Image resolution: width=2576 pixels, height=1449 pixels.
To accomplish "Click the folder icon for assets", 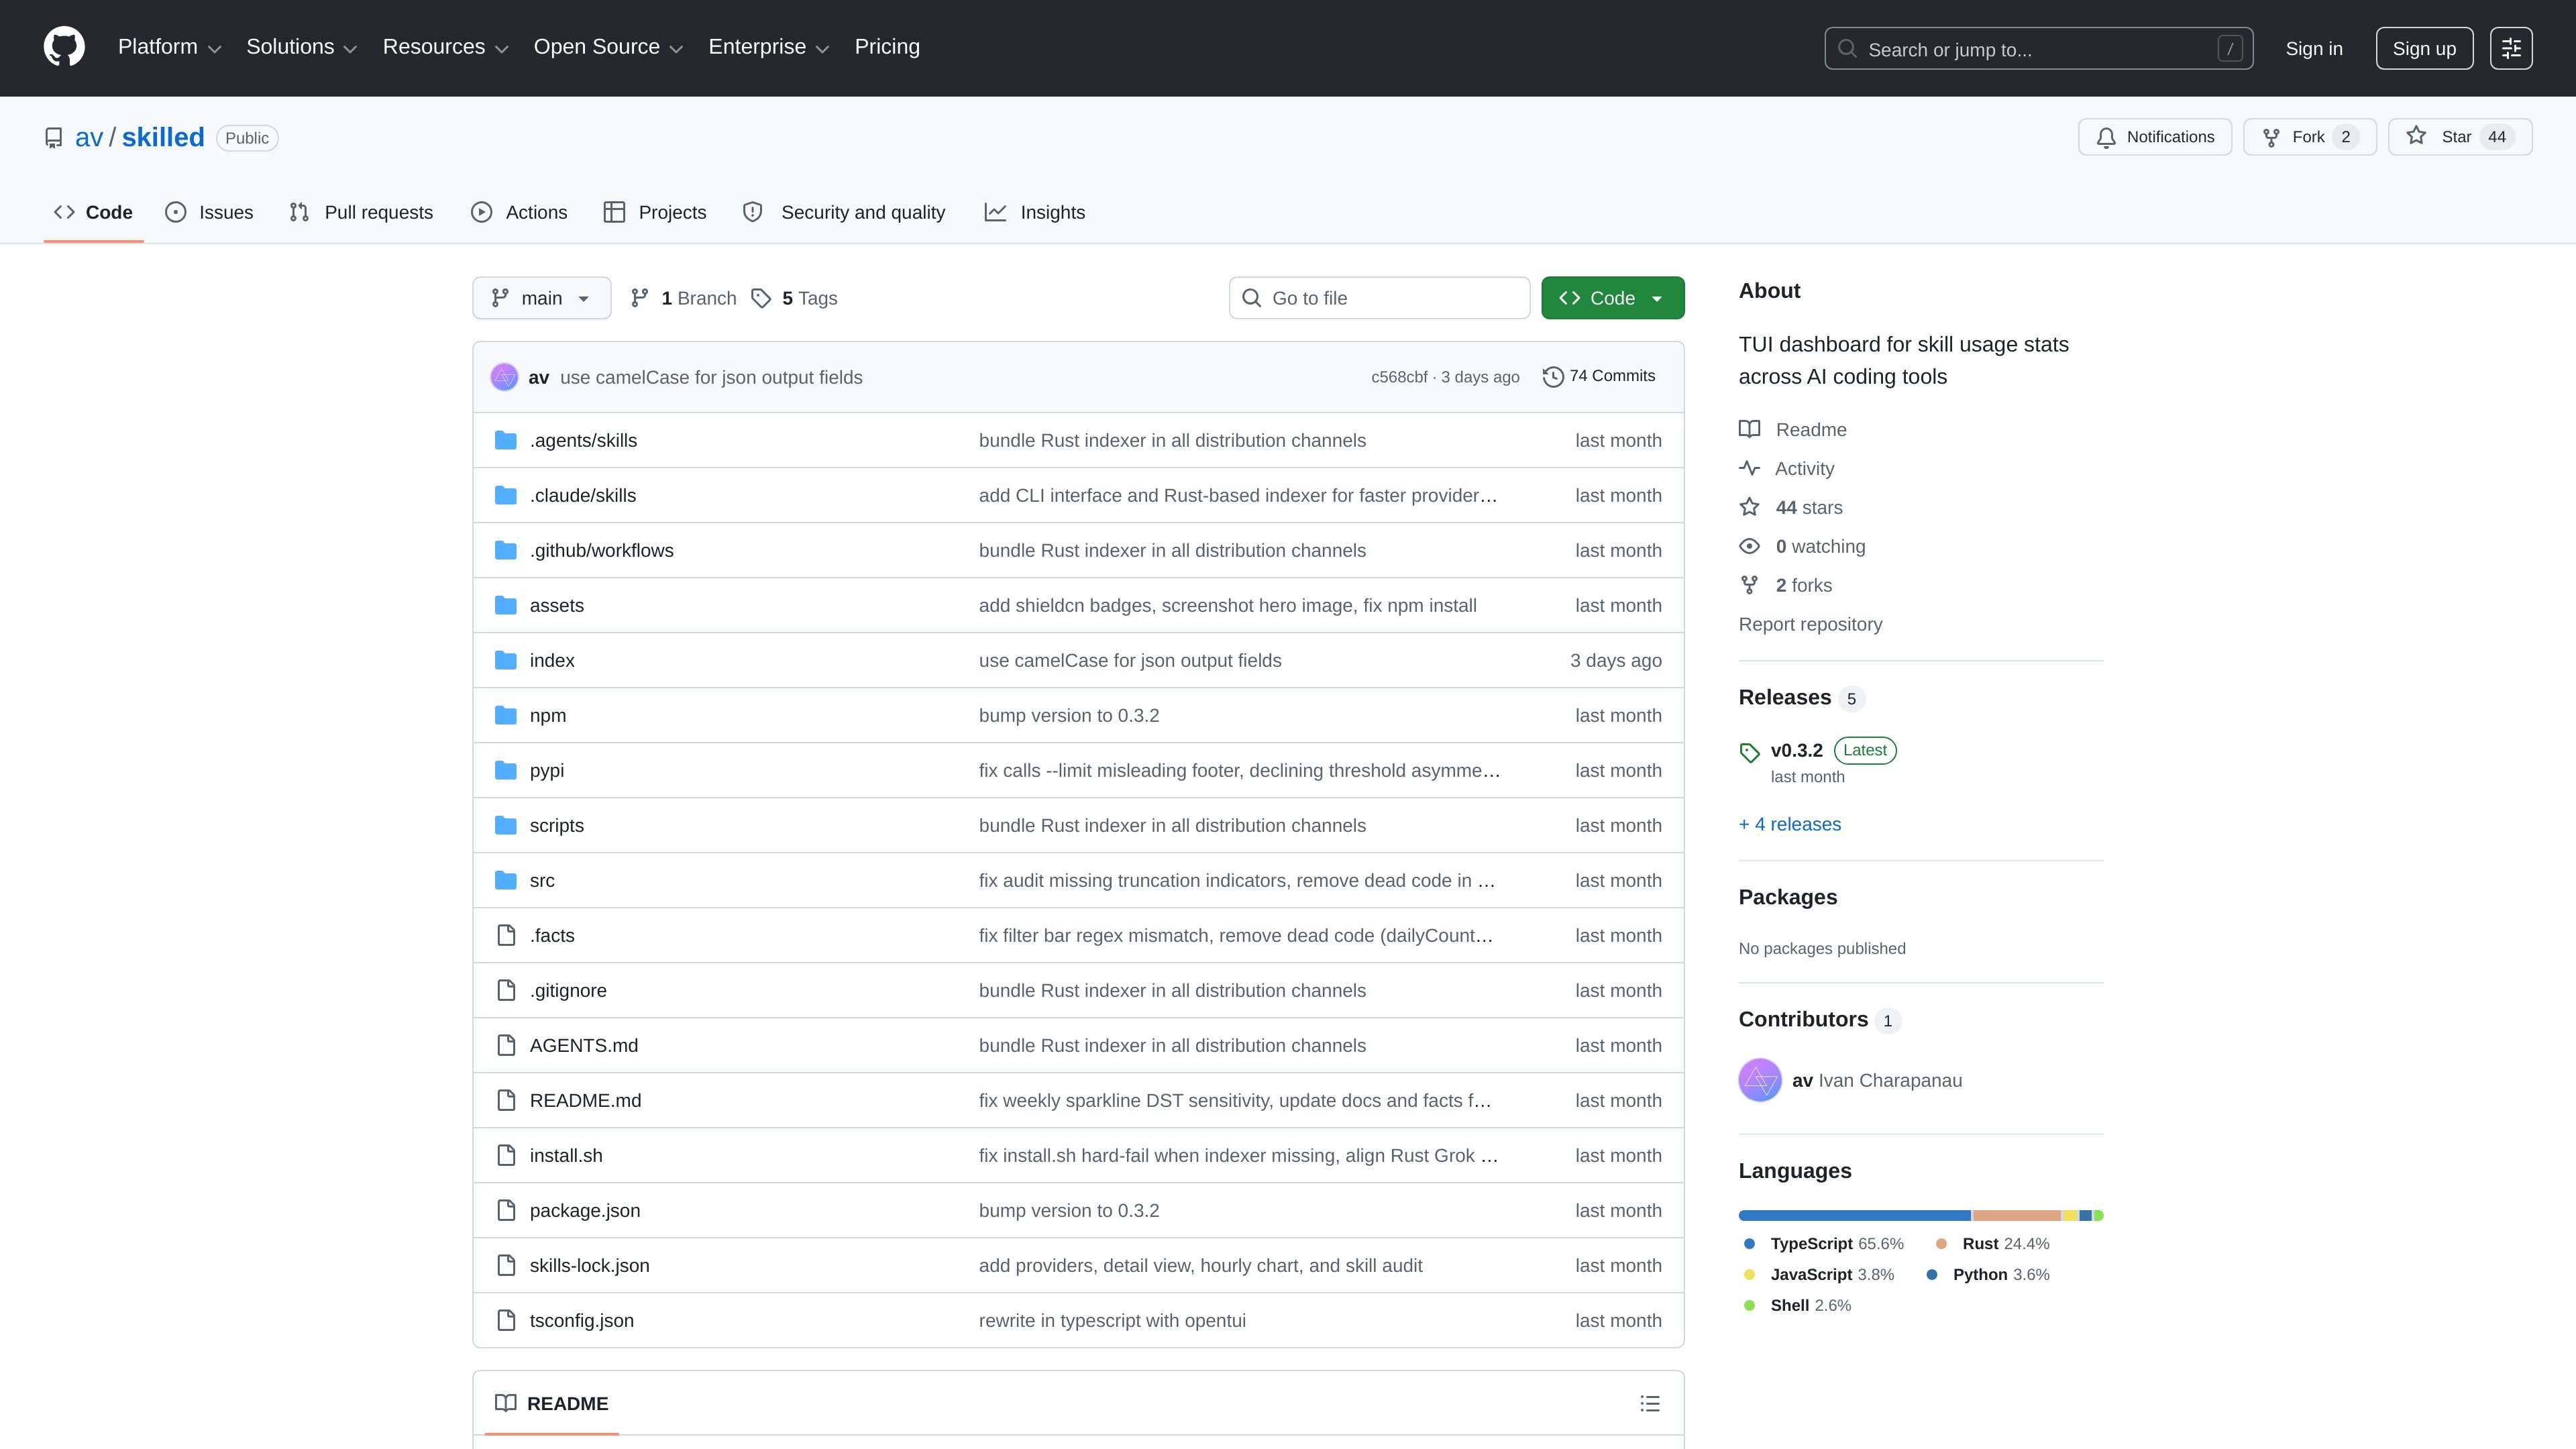I will click(x=506, y=605).
